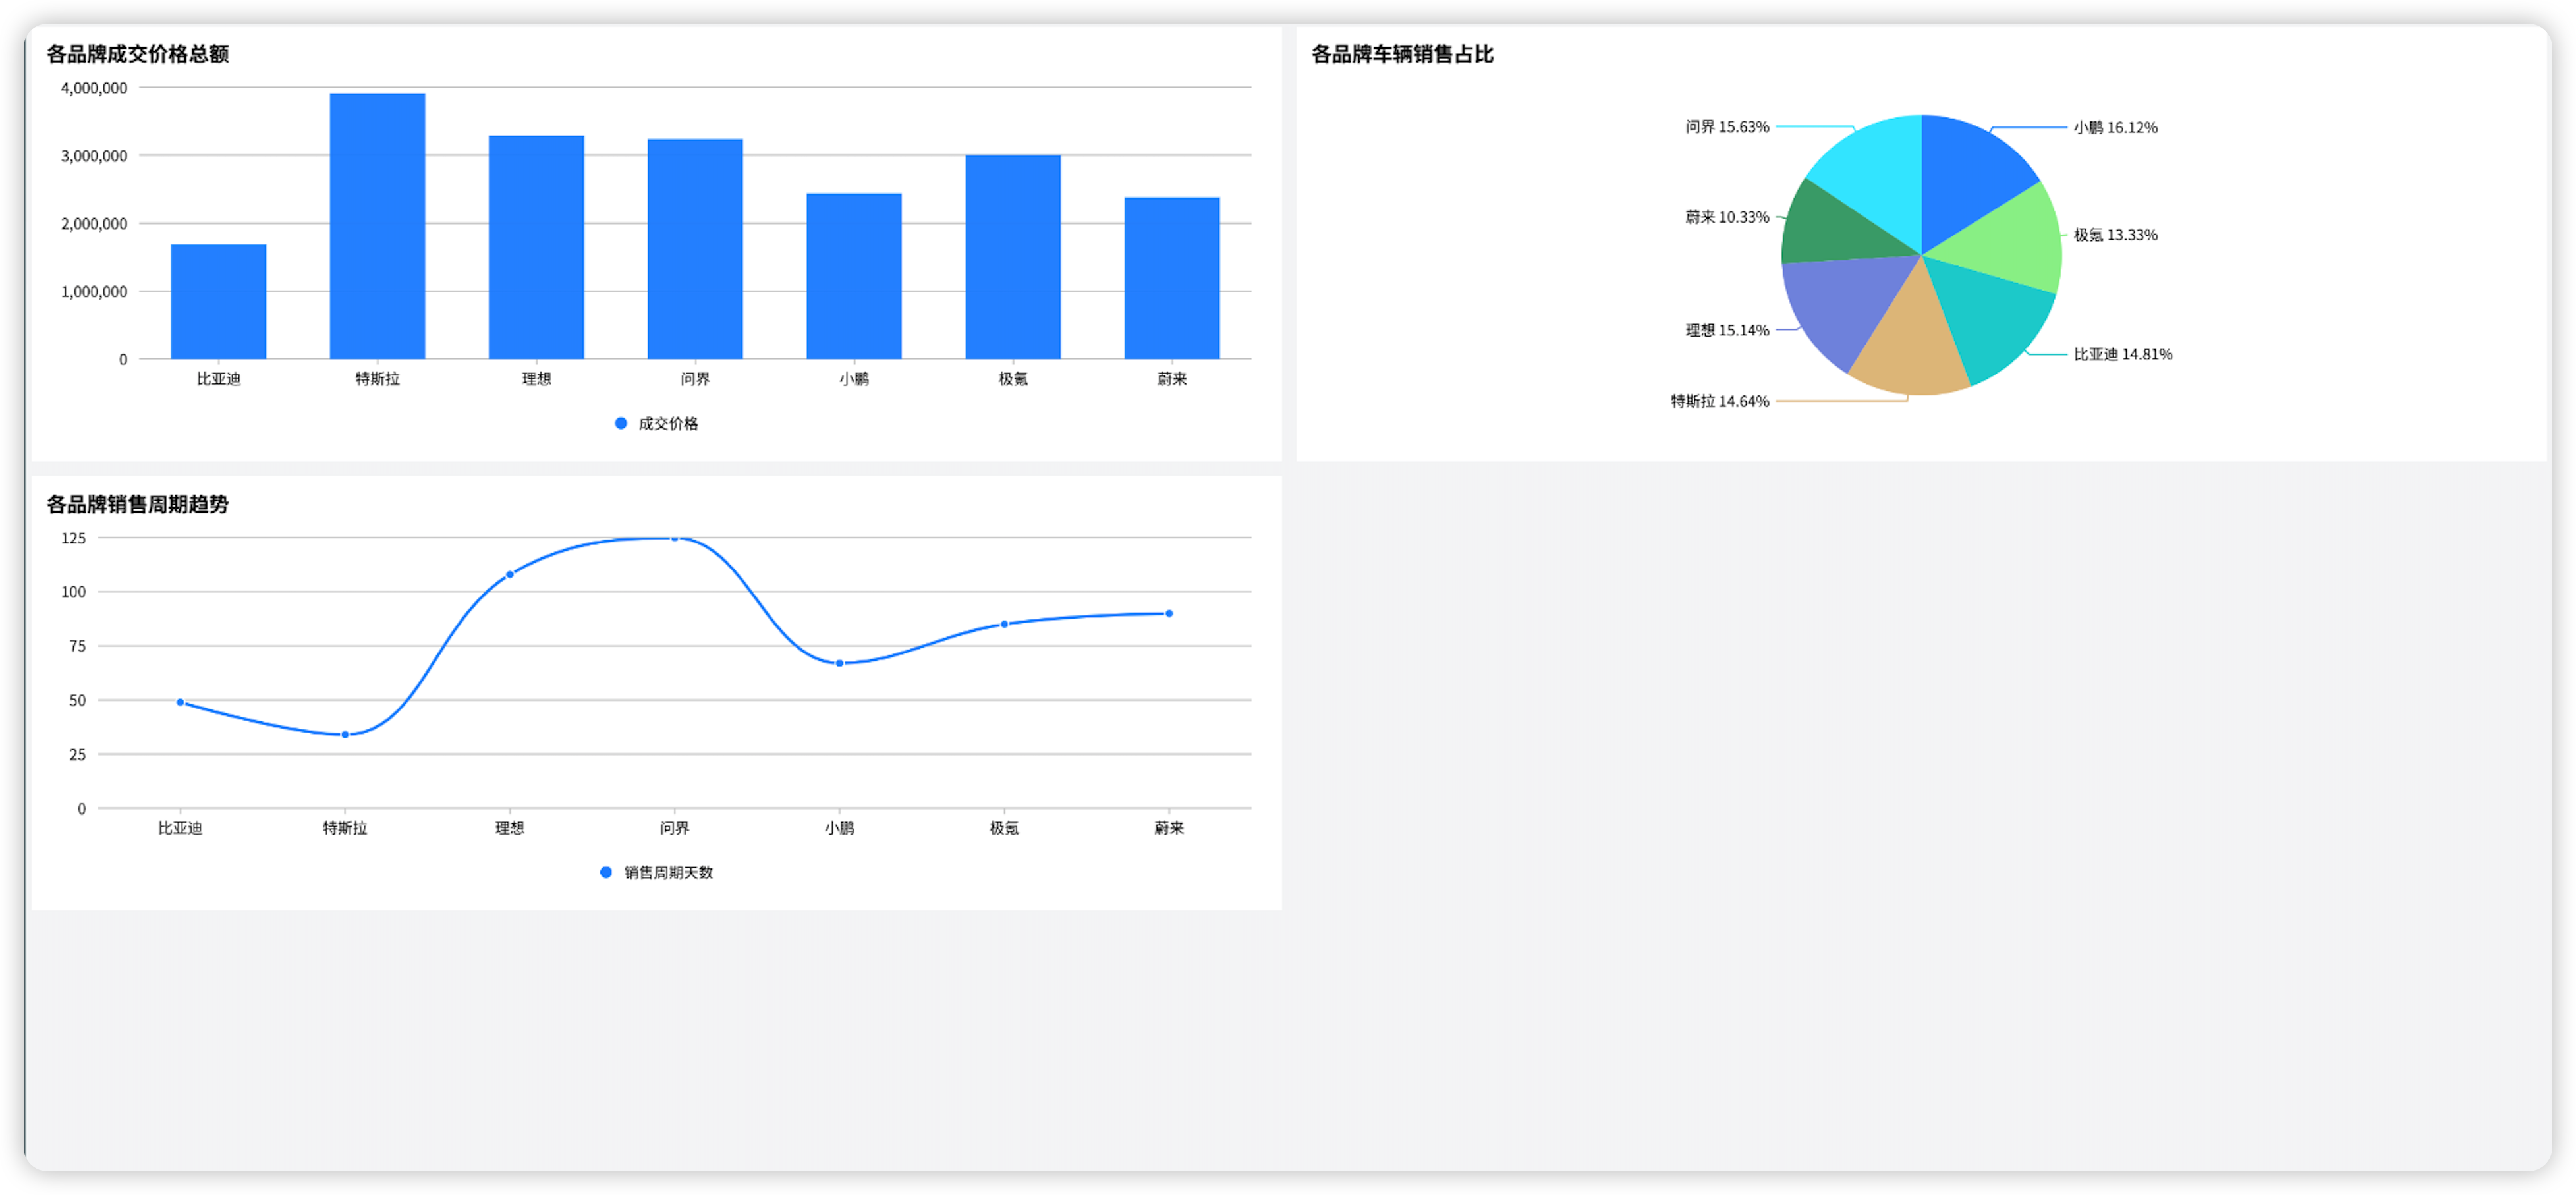This screenshot has width=2576, height=1195.
Task: Select the 问界 bar in 各品牌成交价格总额
Action: coord(695,249)
